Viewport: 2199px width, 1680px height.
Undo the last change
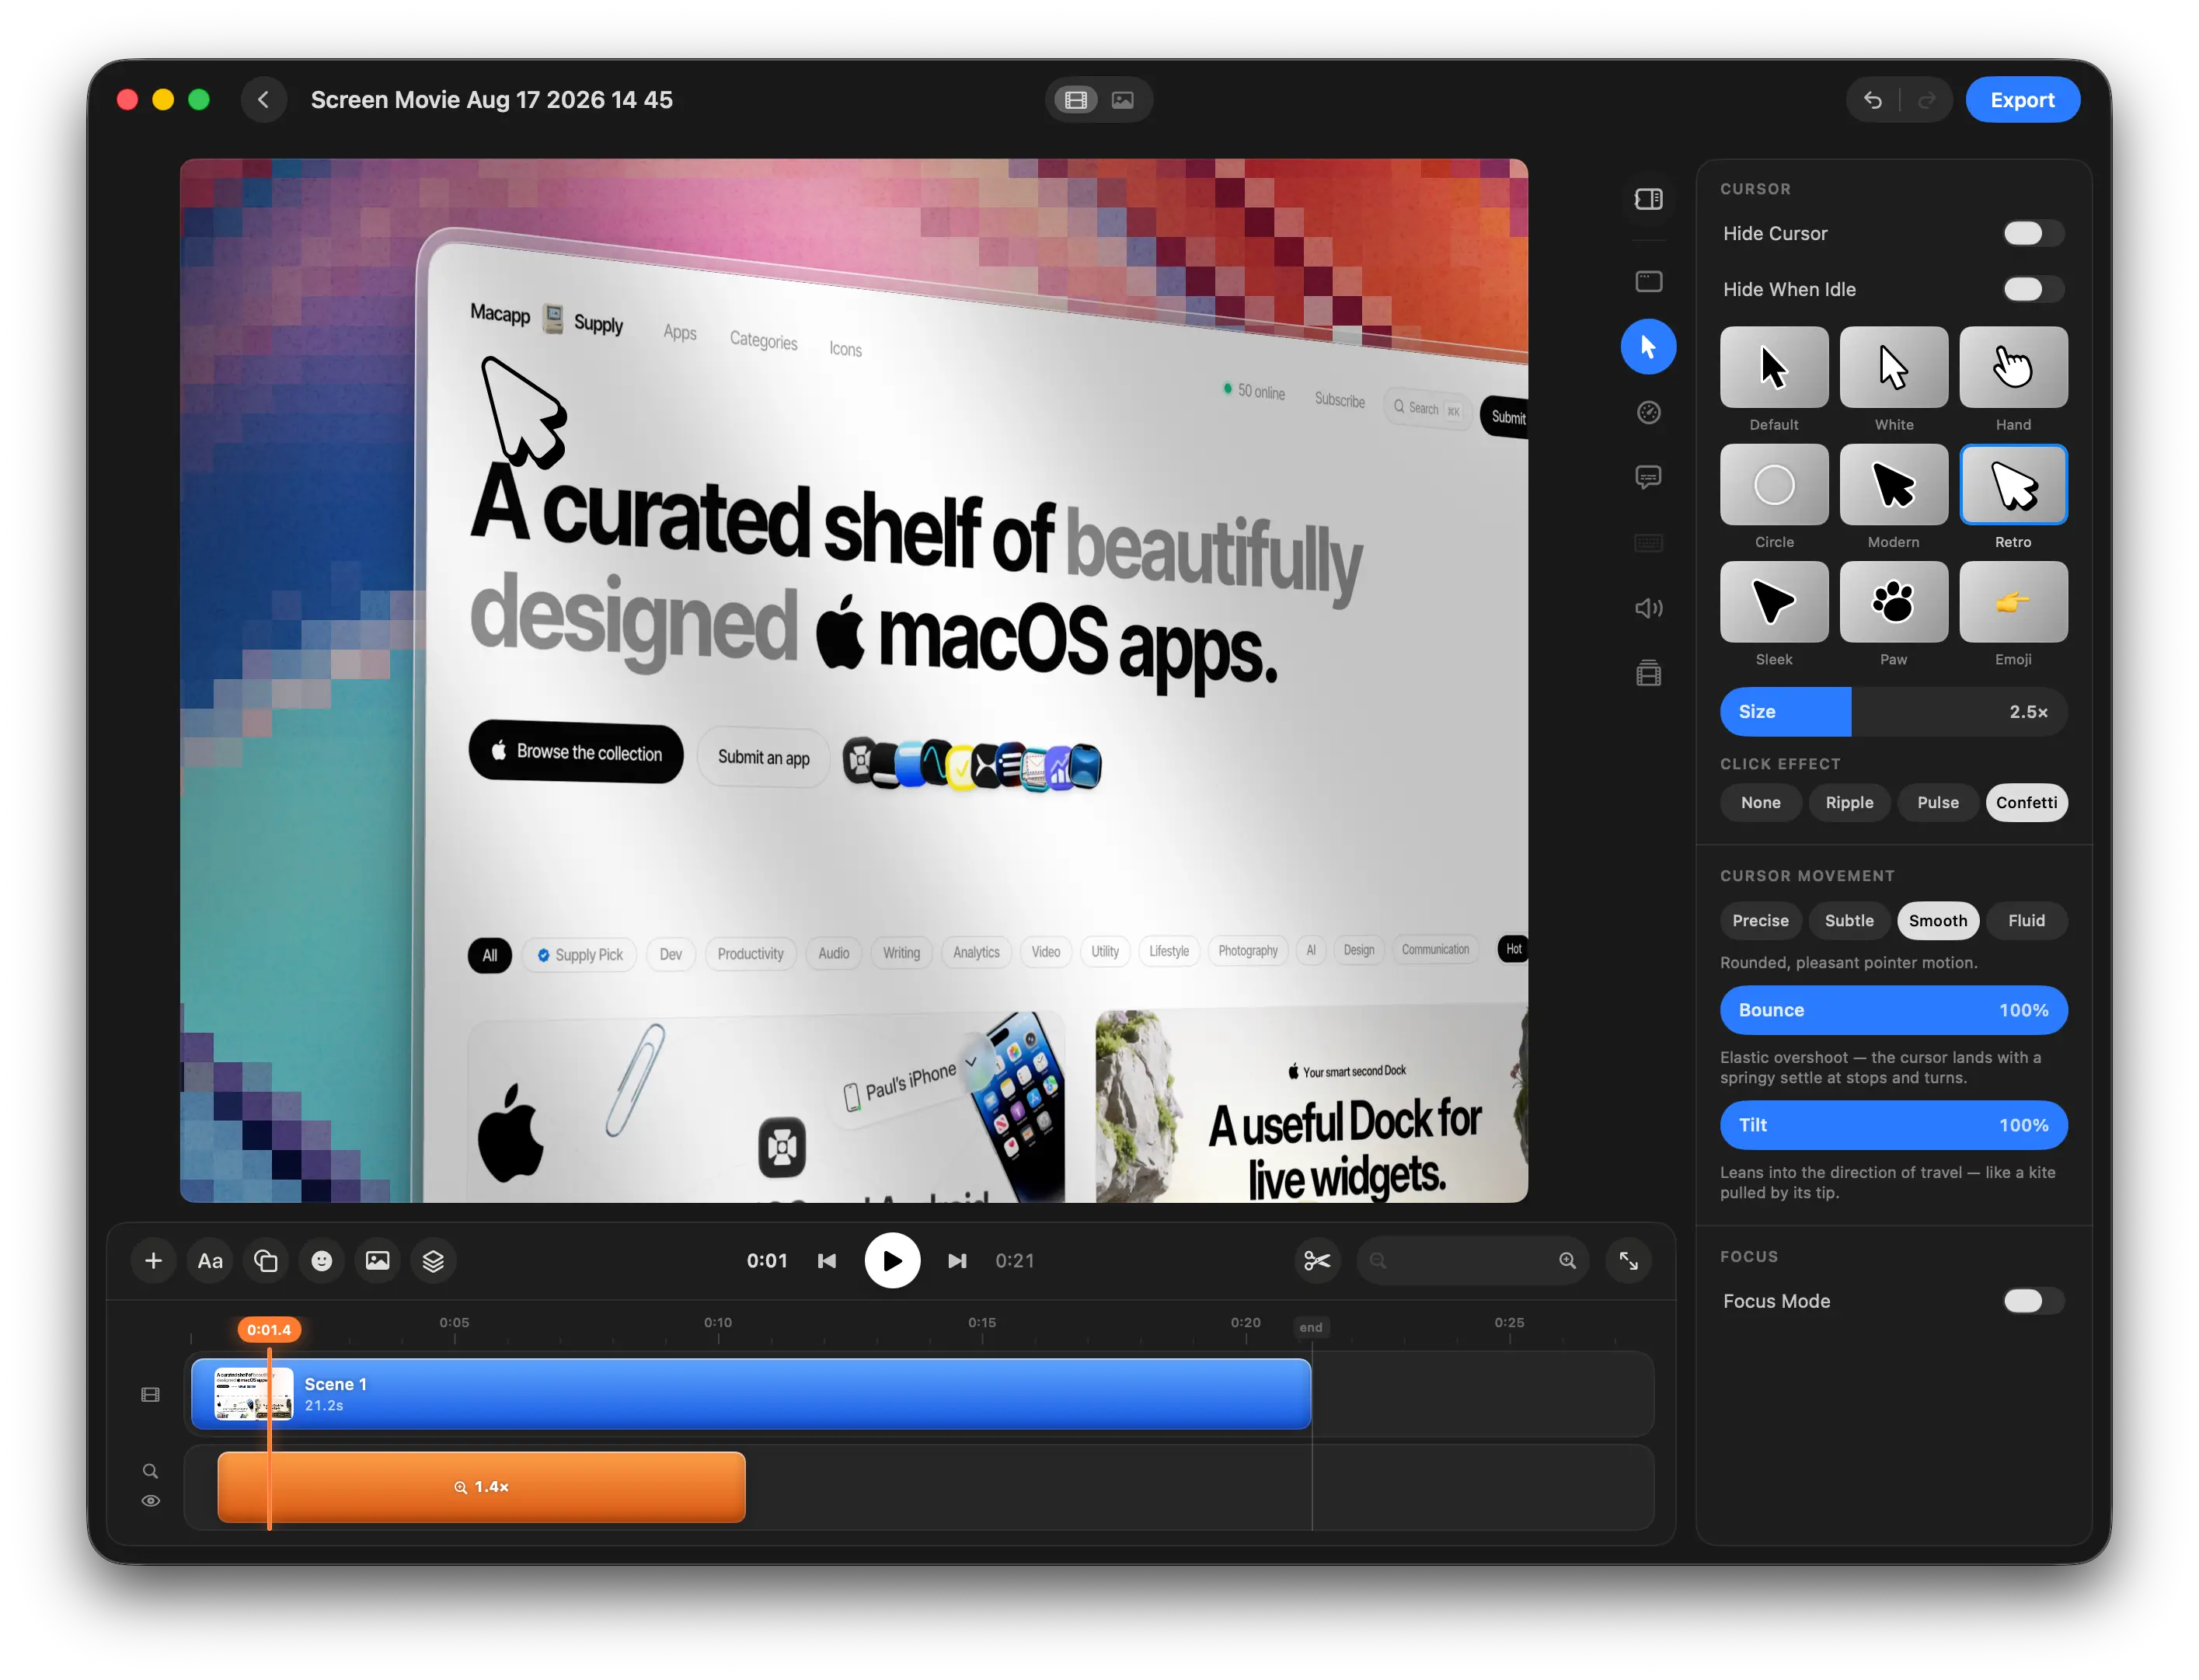[x=1873, y=100]
